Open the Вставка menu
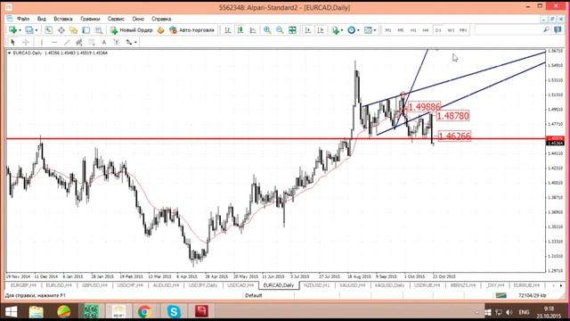This screenshot has height=321, width=570. click(63, 19)
